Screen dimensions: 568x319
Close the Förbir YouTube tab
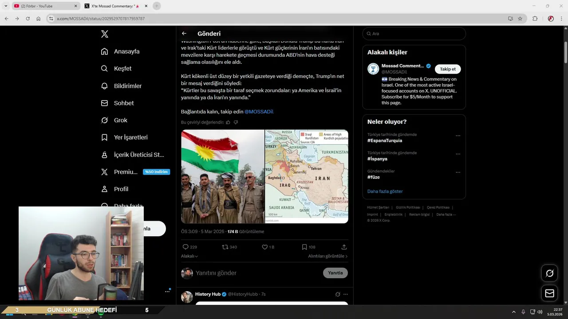click(75, 6)
